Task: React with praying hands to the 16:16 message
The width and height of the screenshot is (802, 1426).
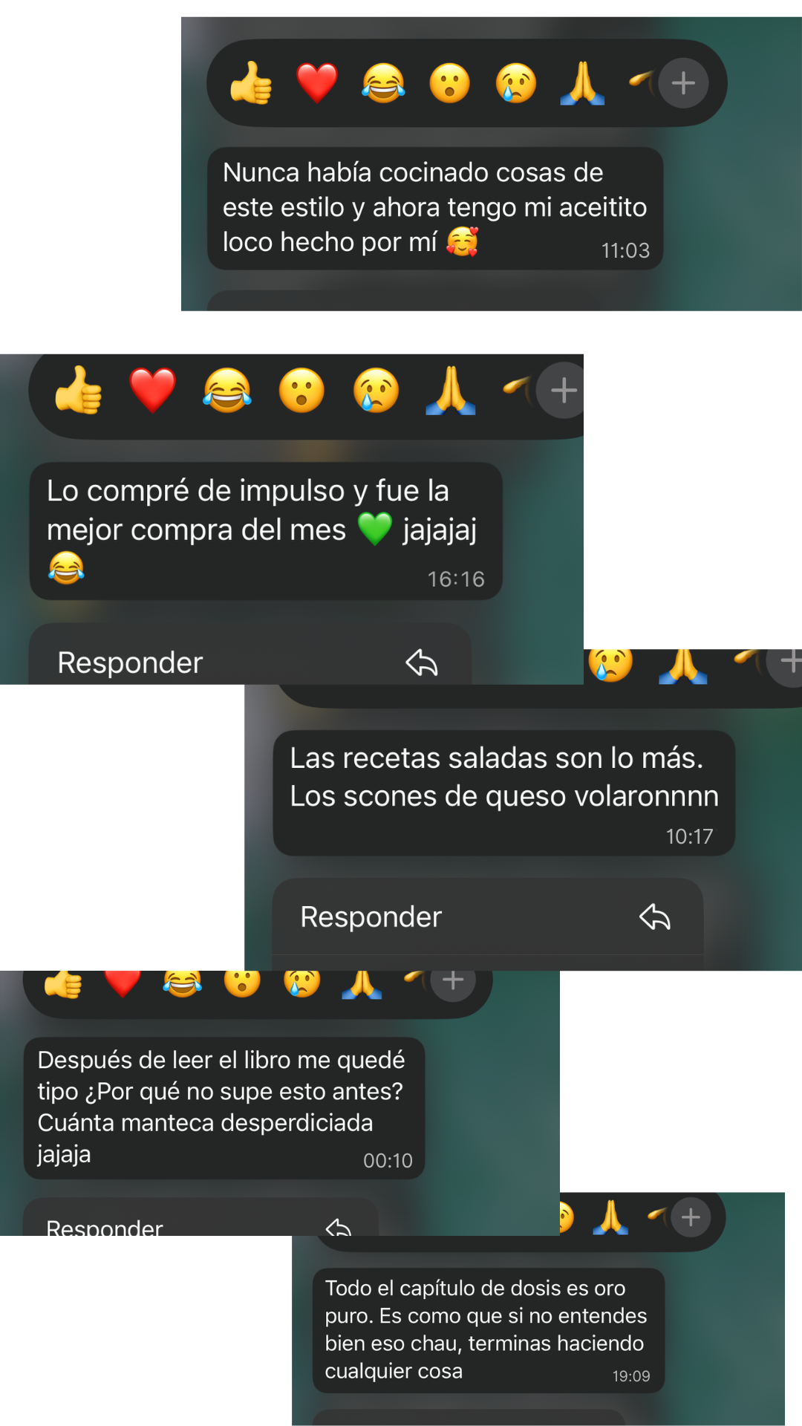Action: click(x=450, y=390)
